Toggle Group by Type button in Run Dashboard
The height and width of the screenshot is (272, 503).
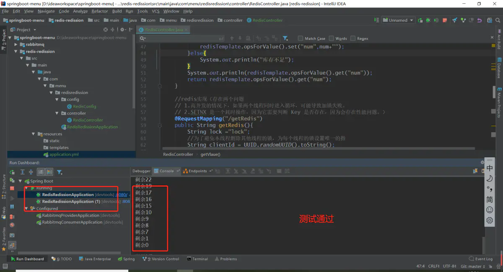[41, 172]
